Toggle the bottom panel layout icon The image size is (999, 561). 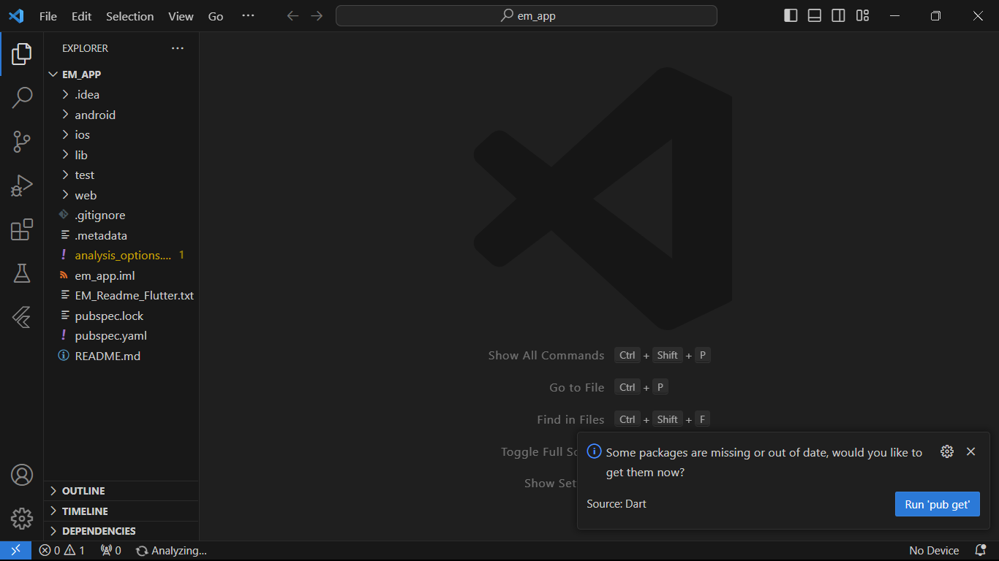click(x=815, y=16)
